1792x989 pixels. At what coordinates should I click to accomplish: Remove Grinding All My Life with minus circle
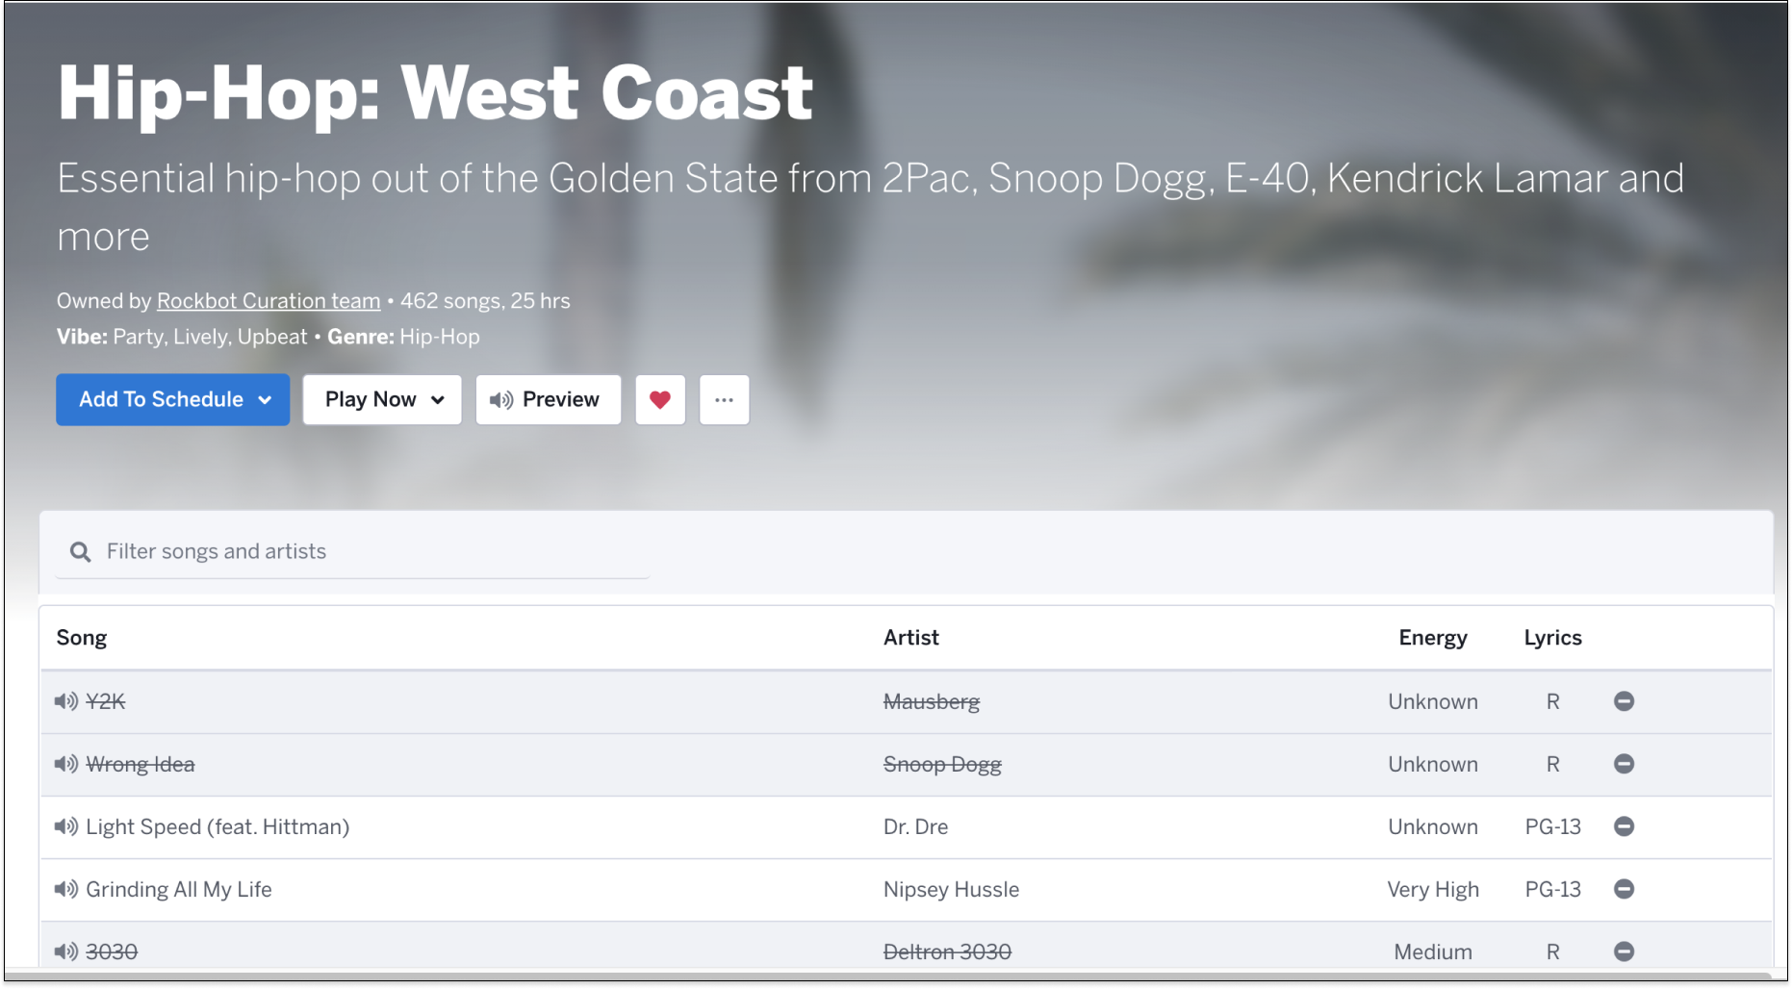click(1624, 889)
